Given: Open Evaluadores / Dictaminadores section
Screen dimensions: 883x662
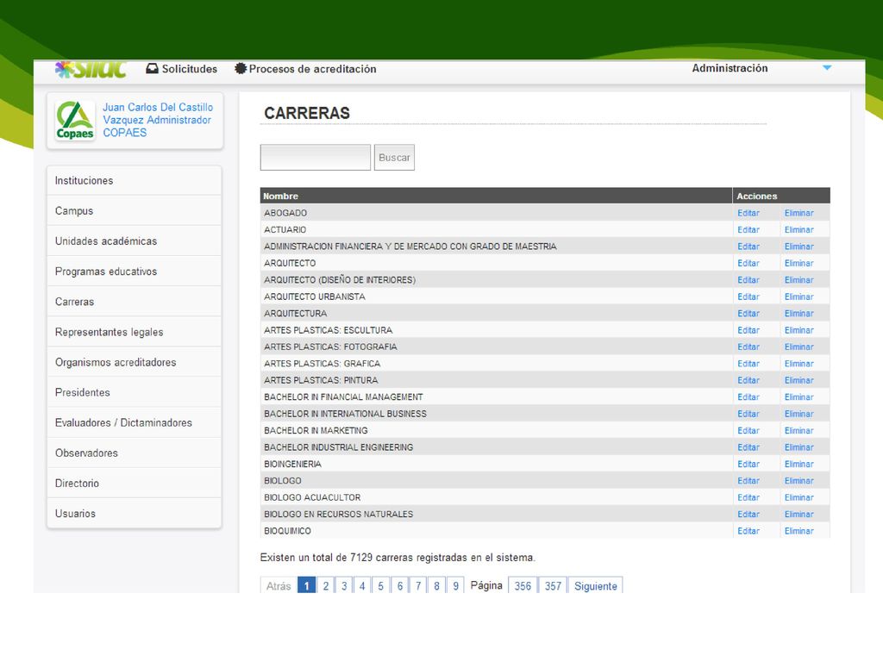Looking at the screenshot, I should pos(134,422).
